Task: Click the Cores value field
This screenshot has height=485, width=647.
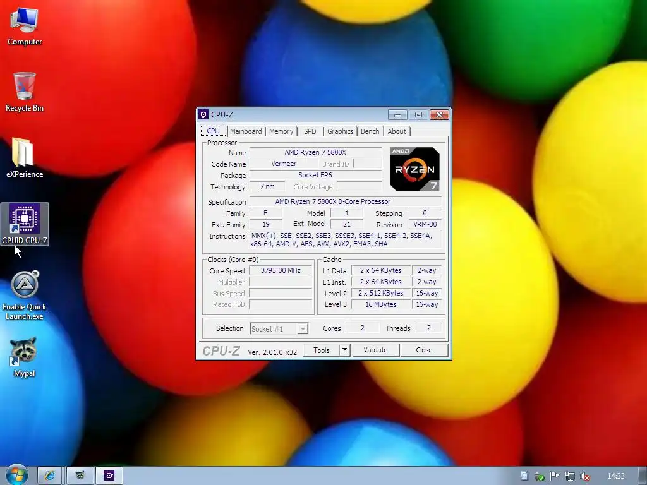Action: pos(362,328)
